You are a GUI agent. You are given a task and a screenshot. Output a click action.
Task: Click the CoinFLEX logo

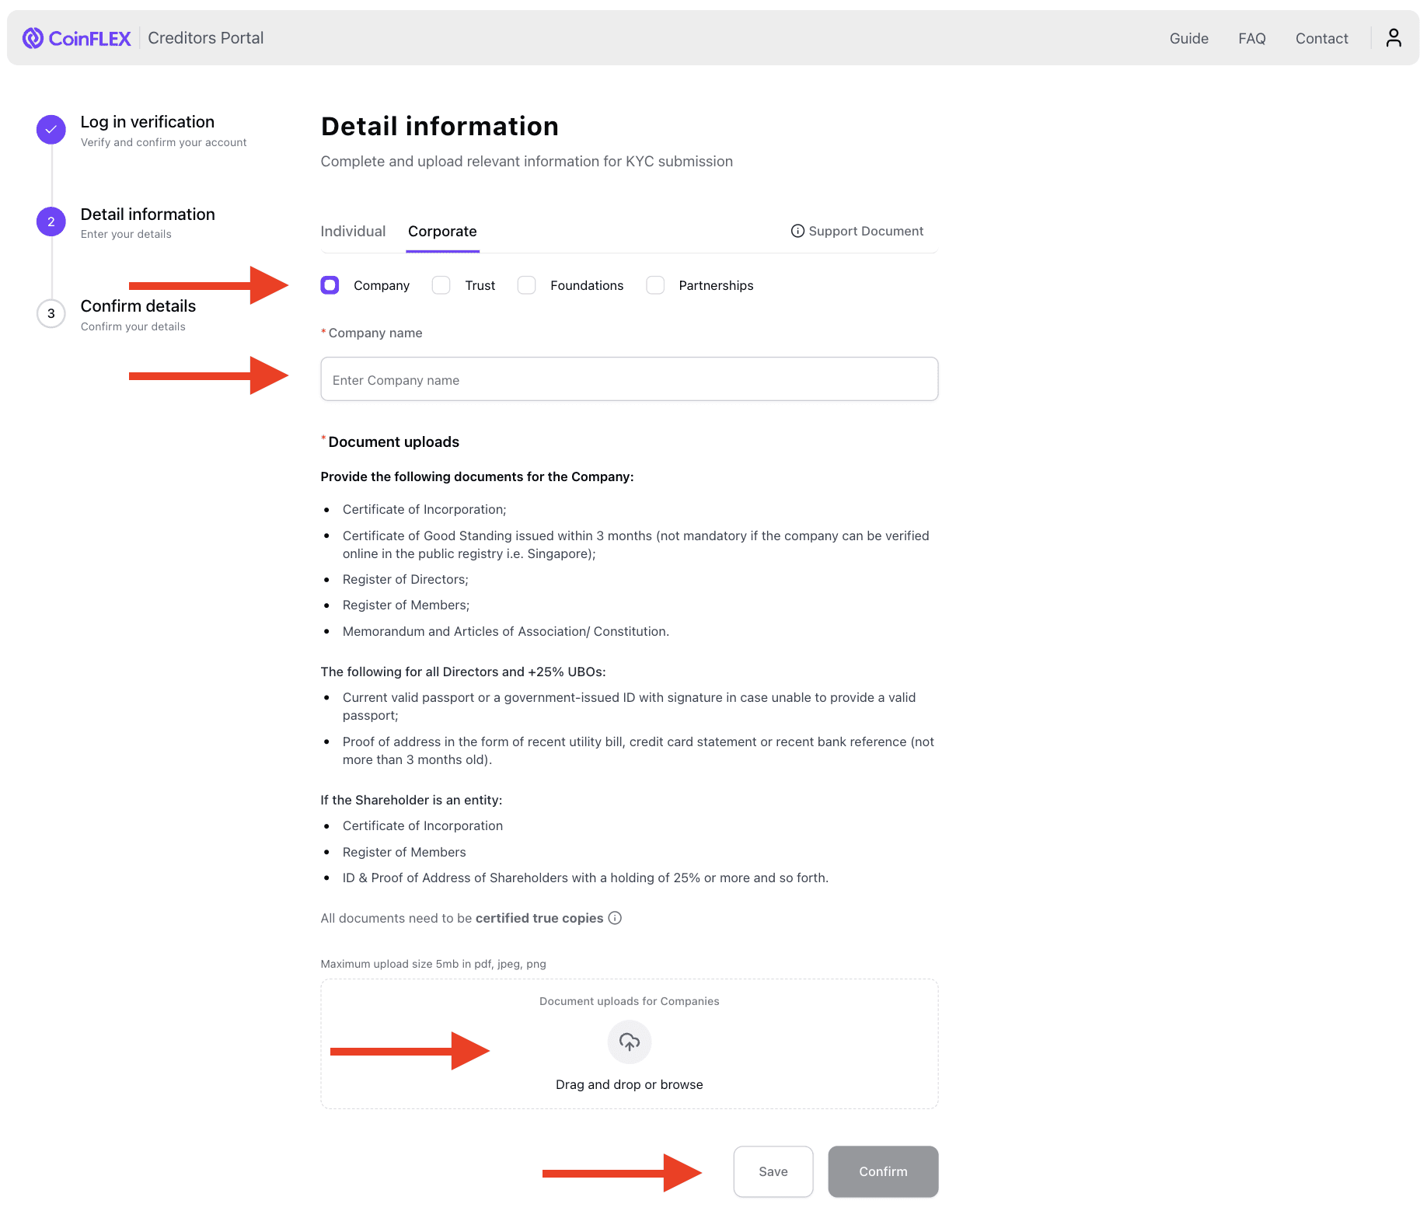76,37
